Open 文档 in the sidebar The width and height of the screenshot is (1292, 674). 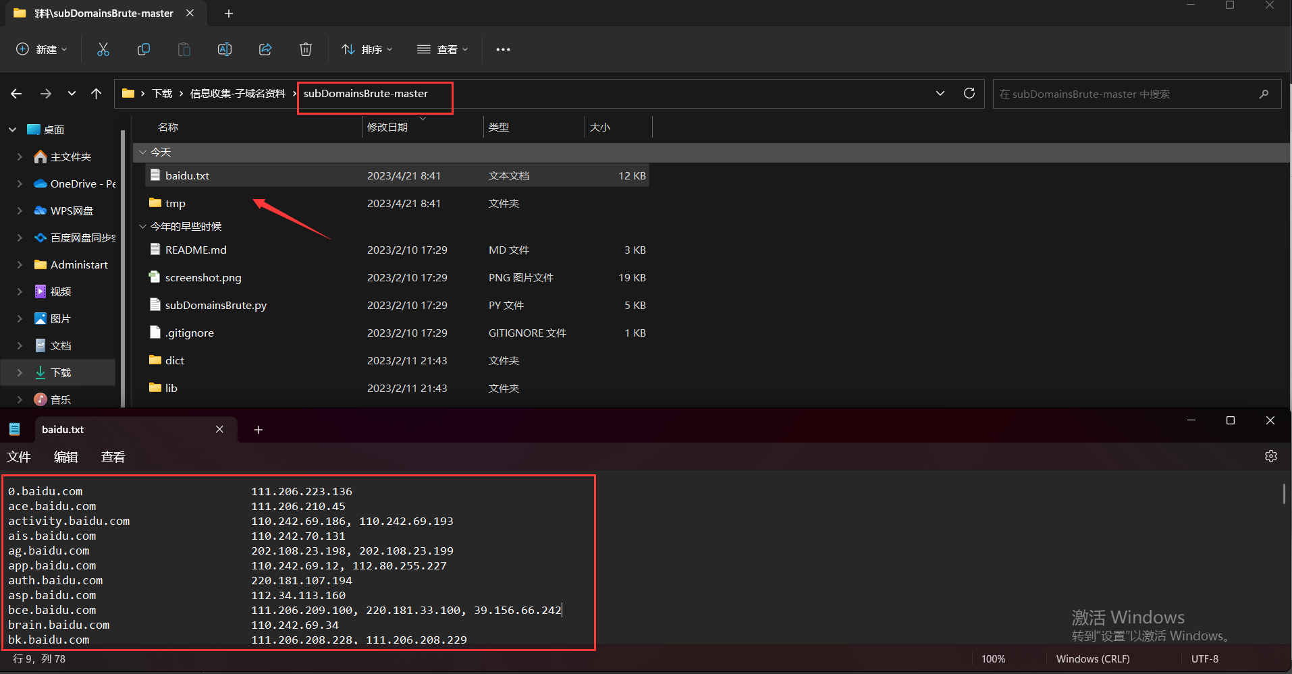tap(61, 345)
